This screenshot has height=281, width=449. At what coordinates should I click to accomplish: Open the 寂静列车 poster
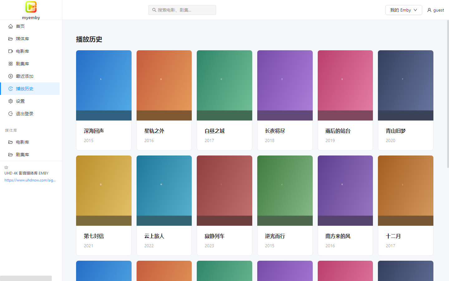coord(224,190)
